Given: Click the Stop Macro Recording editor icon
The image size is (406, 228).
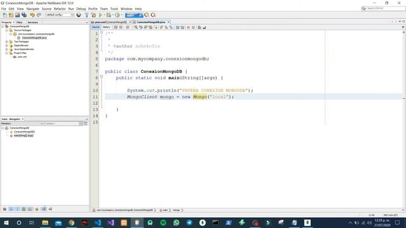Looking at the screenshot, I should (193, 27).
